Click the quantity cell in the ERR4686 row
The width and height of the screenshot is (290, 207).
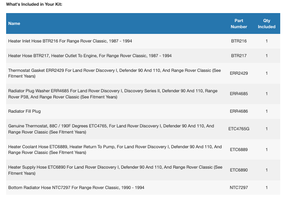pos(266,111)
